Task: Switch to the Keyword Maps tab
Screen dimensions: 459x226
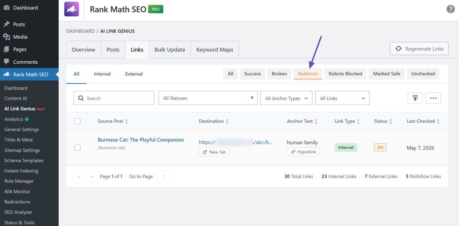Action: (215, 50)
